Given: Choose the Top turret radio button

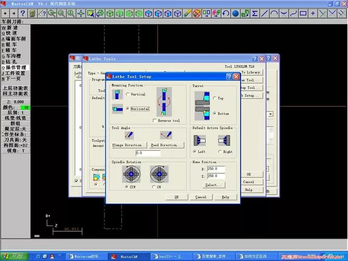Looking at the screenshot, I should point(214,98).
